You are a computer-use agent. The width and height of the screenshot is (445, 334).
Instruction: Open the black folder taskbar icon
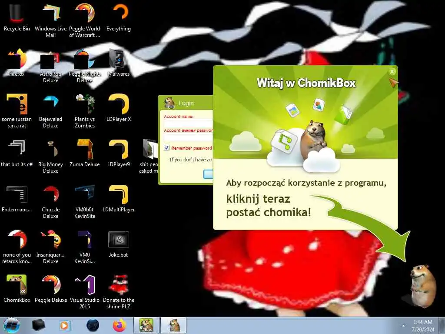click(x=38, y=325)
